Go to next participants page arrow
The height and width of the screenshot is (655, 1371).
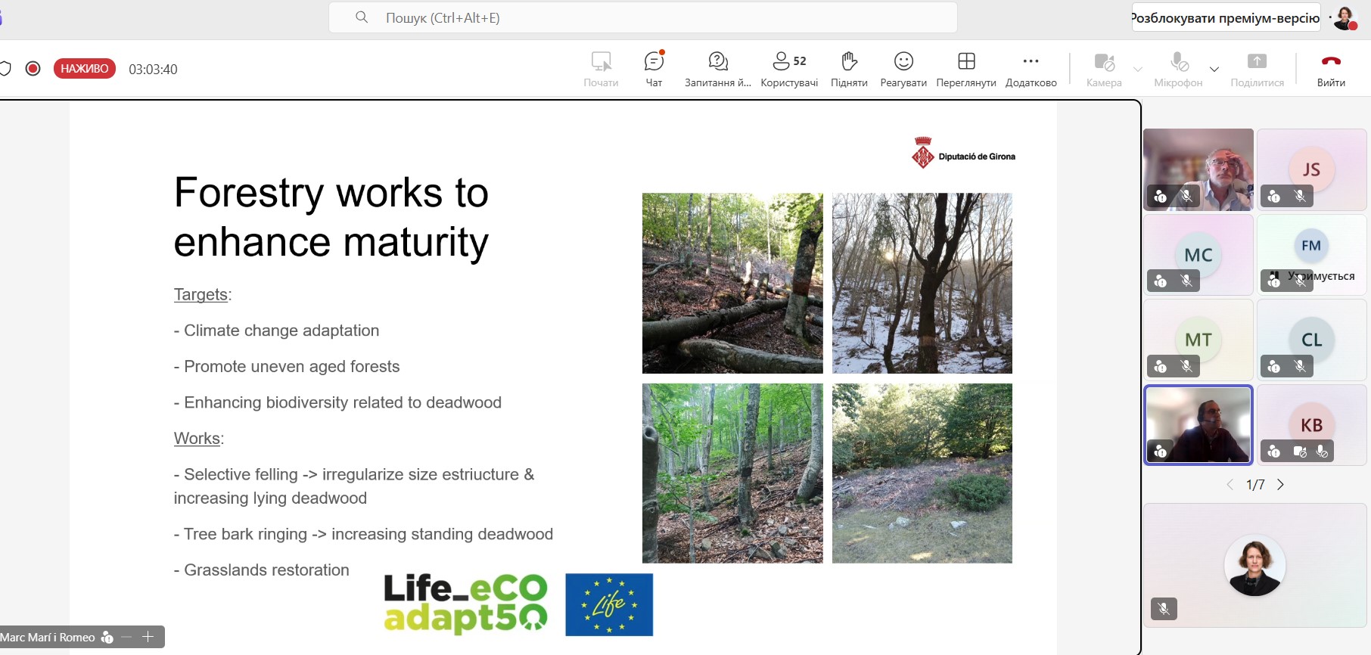pyautogui.click(x=1281, y=485)
